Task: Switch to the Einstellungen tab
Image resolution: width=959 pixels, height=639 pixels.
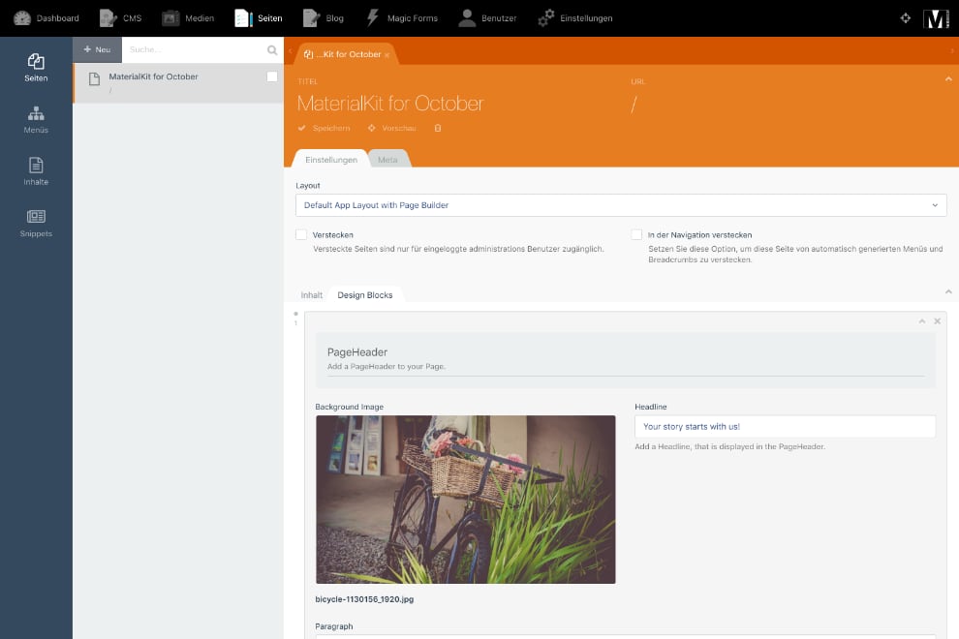Action: tap(331, 160)
